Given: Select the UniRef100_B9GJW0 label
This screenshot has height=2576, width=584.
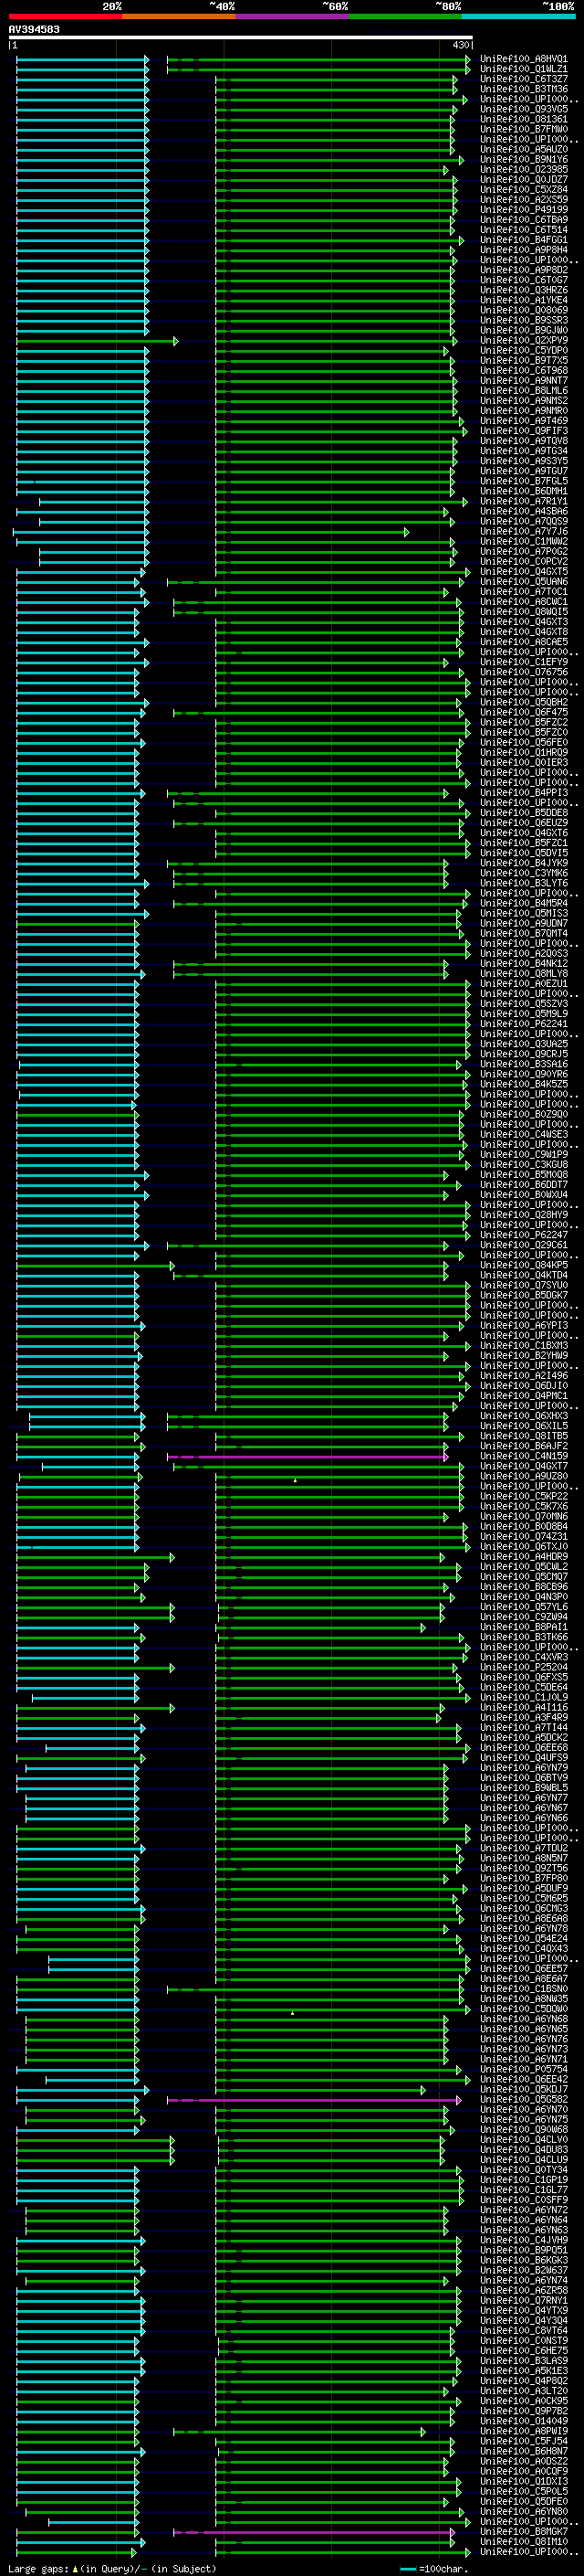Looking at the screenshot, I should (524, 330).
